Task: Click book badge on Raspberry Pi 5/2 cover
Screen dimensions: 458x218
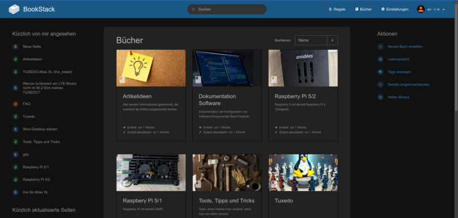Action: click(x=274, y=79)
